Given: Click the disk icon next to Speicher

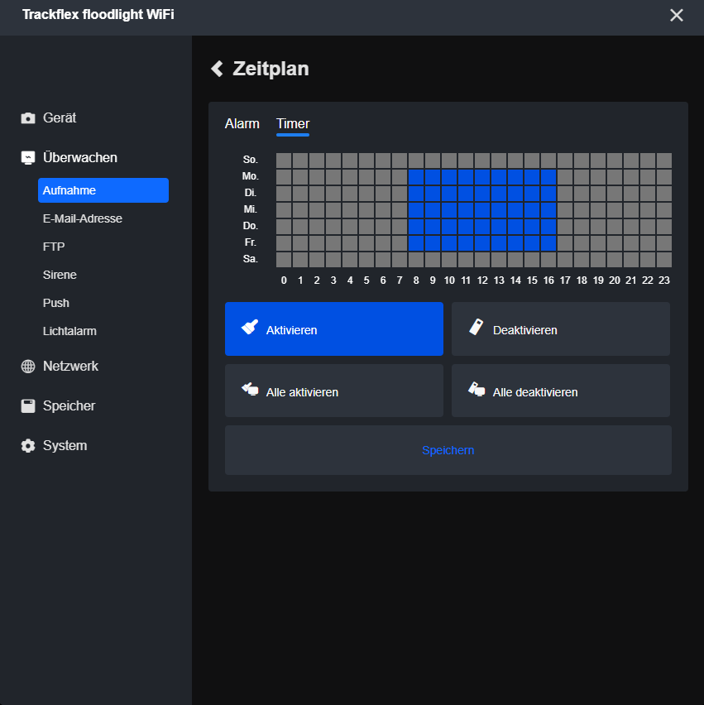Looking at the screenshot, I should 28,406.
